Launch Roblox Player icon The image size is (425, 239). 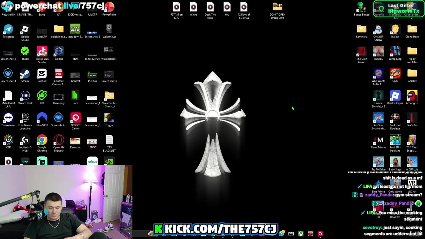pyautogui.click(x=395, y=98)
